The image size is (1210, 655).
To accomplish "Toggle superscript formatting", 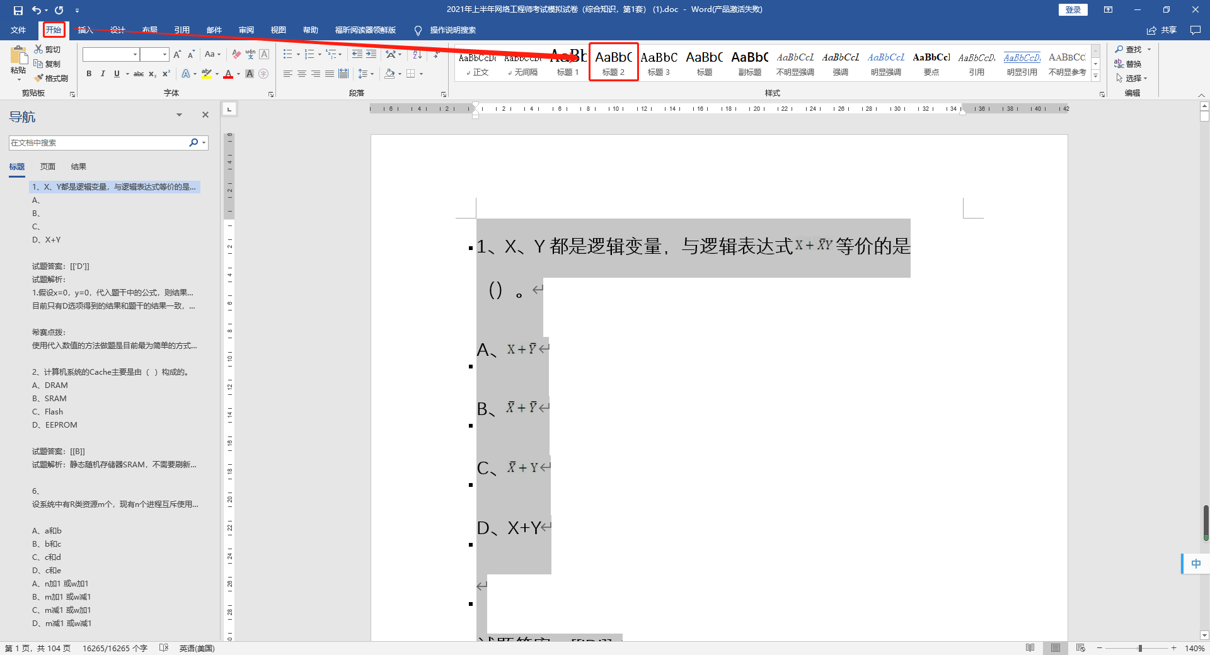I will (166, 74).
